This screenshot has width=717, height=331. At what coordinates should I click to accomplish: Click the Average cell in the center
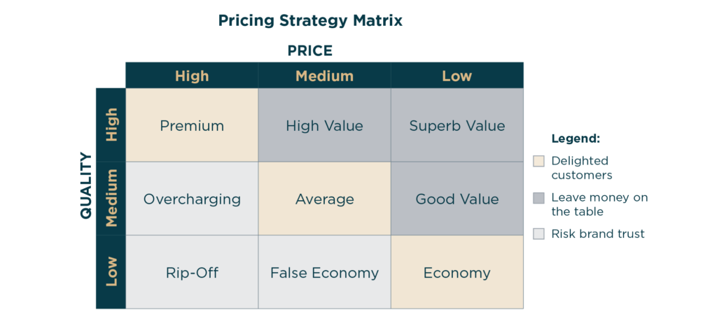pyautogui.click(x=324, y=199)
